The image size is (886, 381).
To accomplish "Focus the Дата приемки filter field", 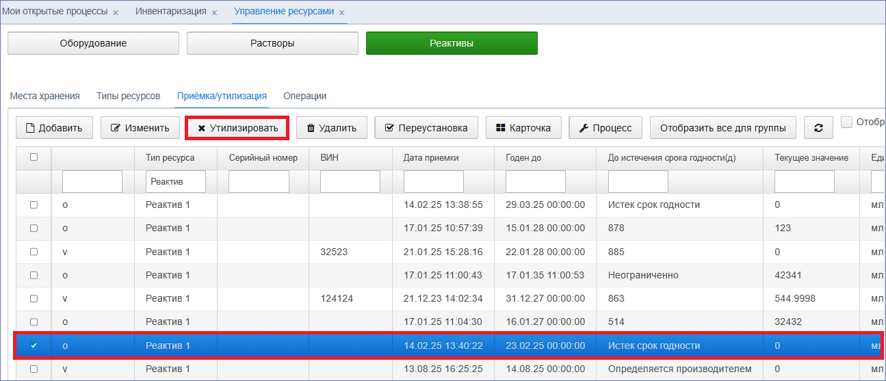I will pos(434,181).
